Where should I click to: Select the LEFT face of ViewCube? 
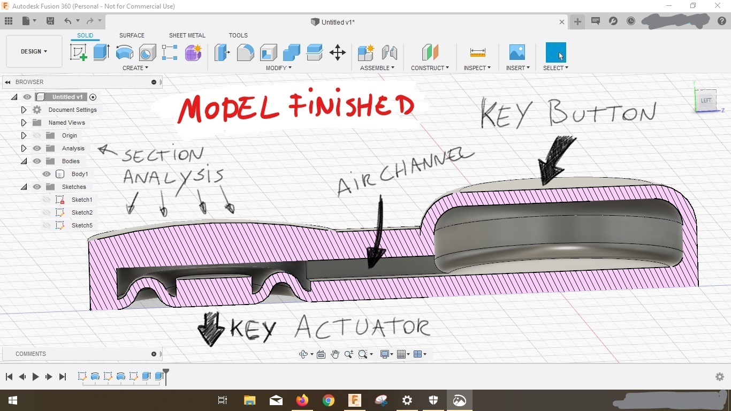[x=706, y=100]
